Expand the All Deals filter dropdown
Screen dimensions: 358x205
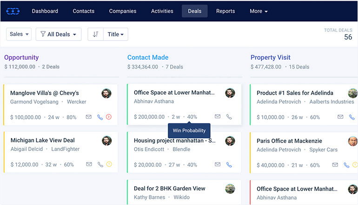[59, 34]
